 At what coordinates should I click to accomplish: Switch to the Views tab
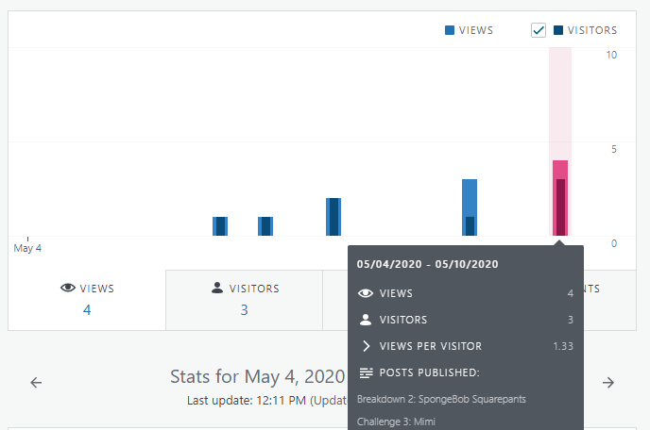click(87, 299)
